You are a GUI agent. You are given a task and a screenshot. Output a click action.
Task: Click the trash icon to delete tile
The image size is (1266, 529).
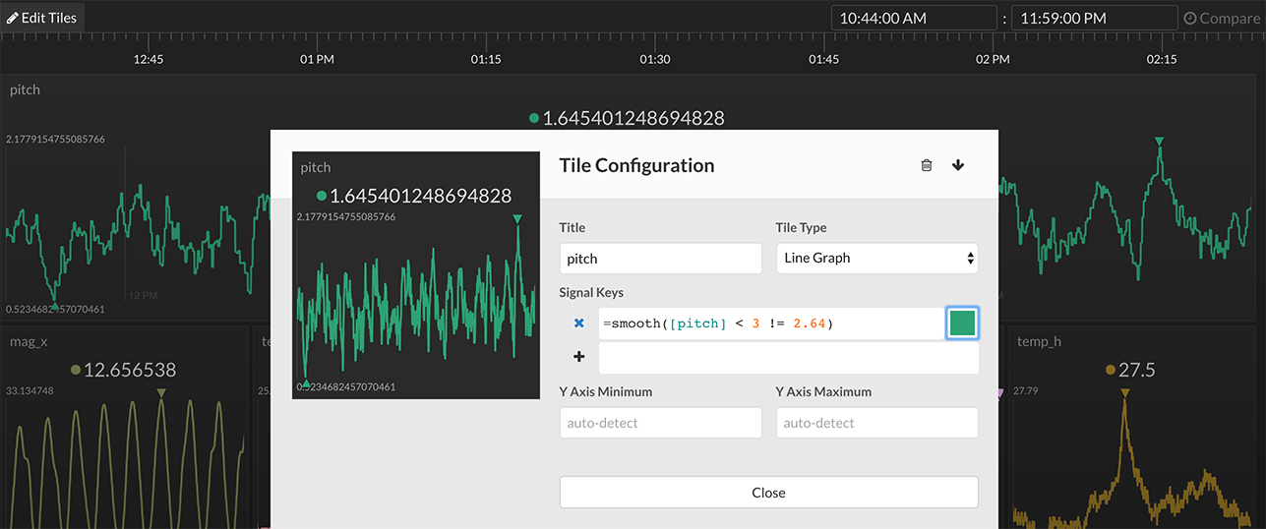tap(926, 165)
